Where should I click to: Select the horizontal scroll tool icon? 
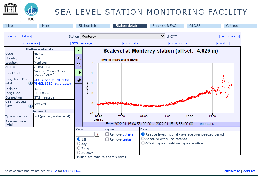79,73
